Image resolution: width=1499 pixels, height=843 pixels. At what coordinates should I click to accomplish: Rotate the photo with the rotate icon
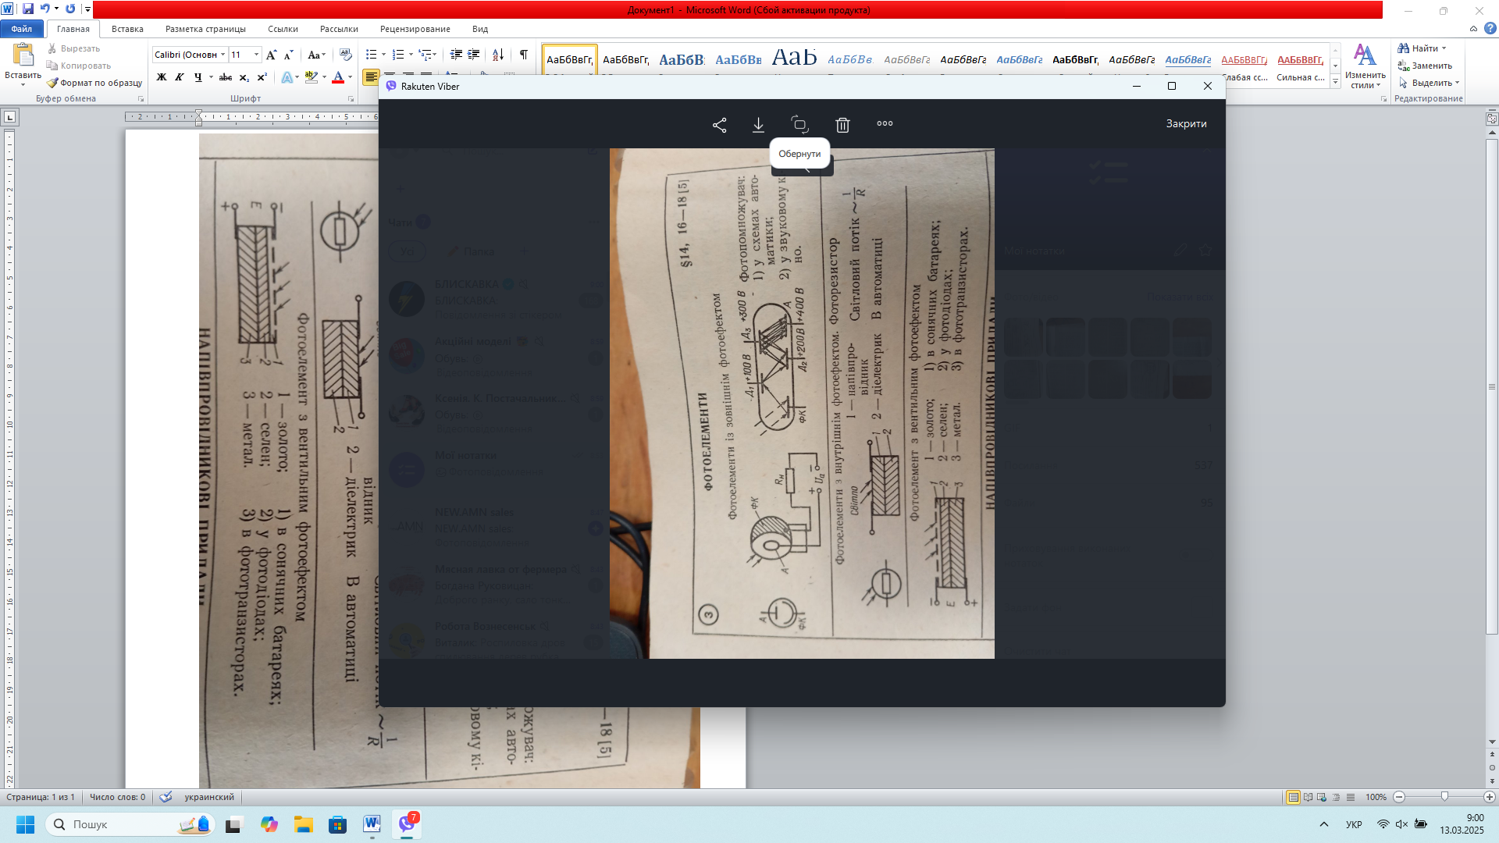point(799,124)
